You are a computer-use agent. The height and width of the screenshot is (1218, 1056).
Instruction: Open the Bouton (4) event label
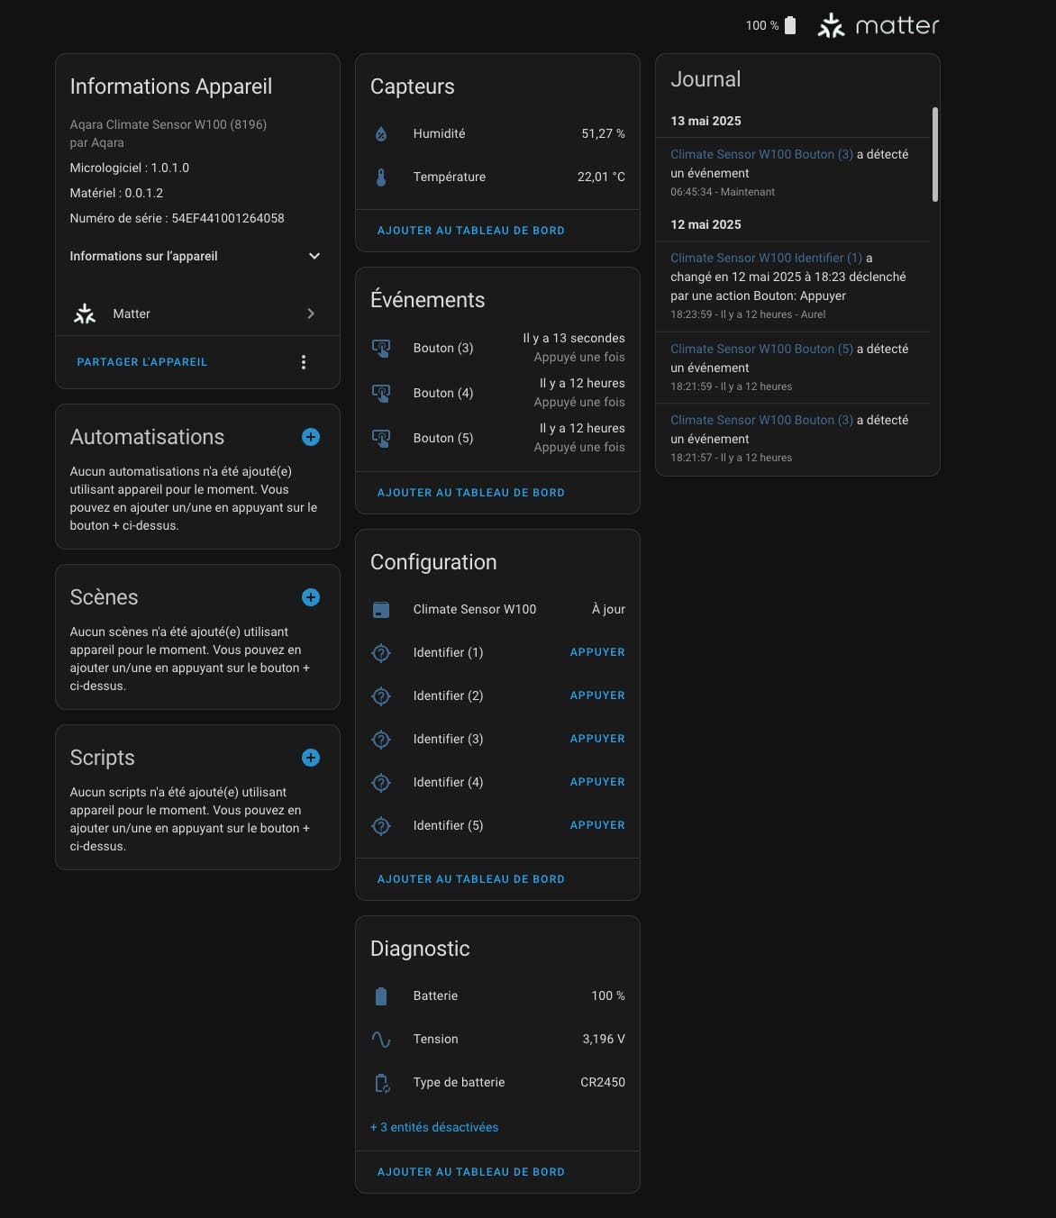click(443, 393)
